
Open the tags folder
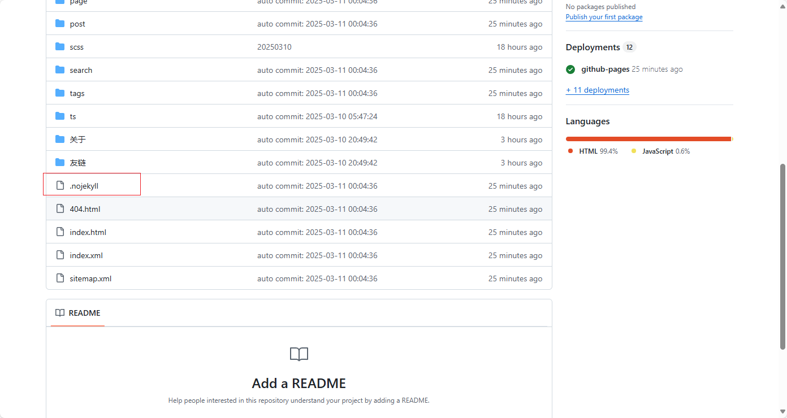pyautogui.click(x=77, y=93)
